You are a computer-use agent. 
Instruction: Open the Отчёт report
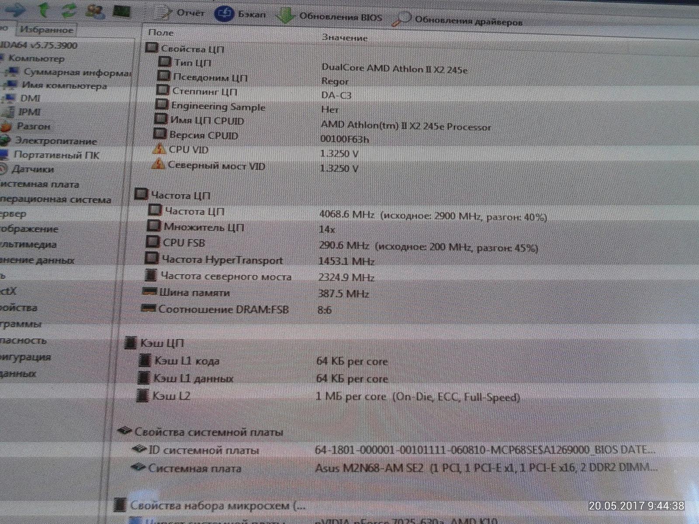(x=180, y=13)
